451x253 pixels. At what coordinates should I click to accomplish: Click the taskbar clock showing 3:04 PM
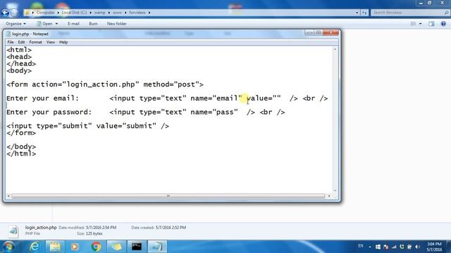pos(435,247)
